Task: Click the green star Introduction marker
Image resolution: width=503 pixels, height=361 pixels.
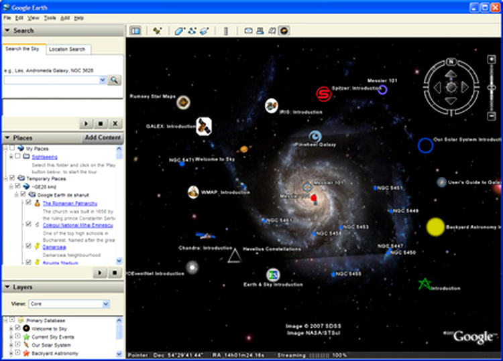Action: click(425, 284)
